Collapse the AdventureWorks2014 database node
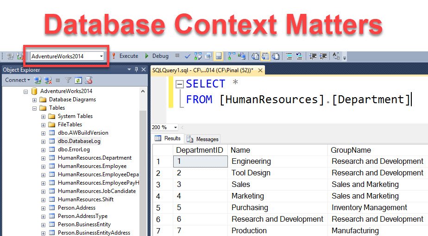The image size is (428, 236). (x=25, y=92)
